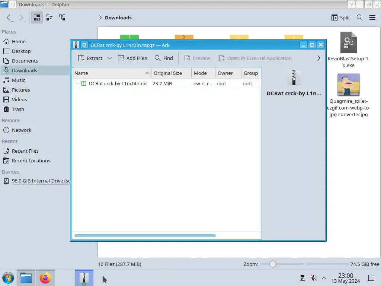381x286 pixels.
Task: Open the clock showing 23:00
Action: [x=346, y=278]
